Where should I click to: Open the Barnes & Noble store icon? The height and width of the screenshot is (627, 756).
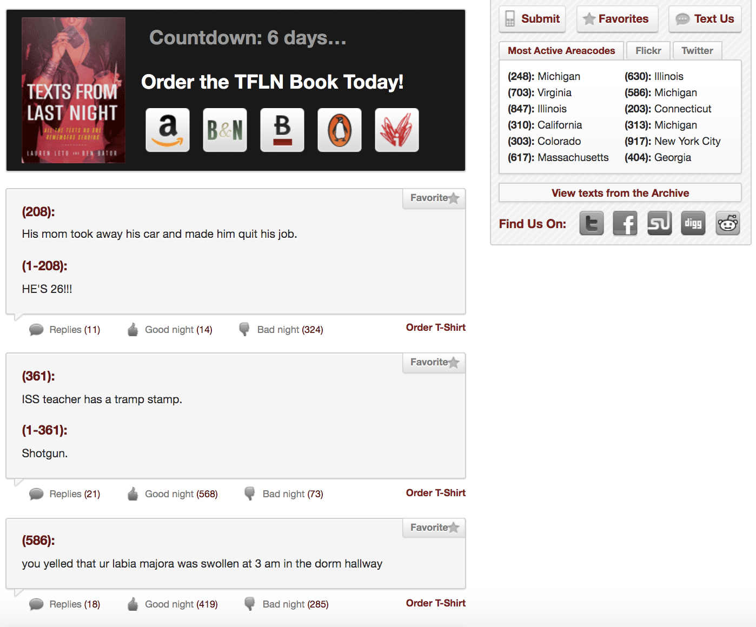click(x=225, y=130)
